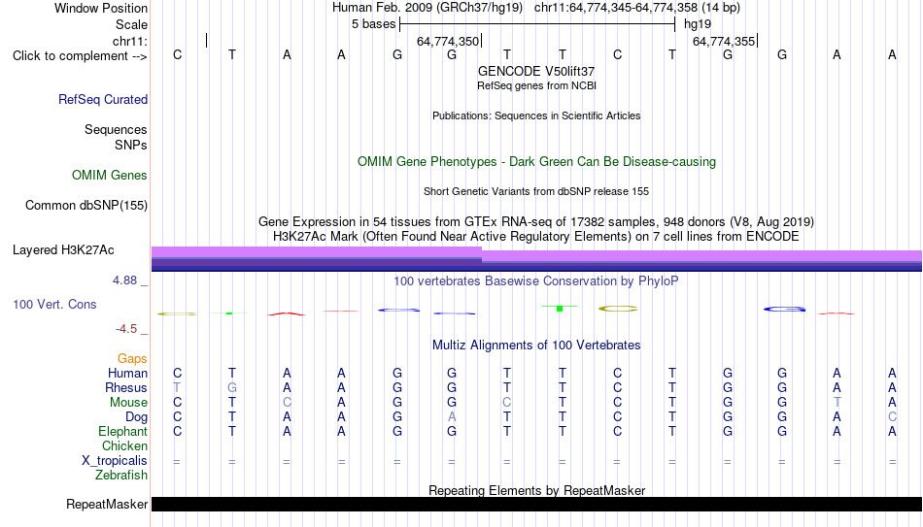Click the chr11: ruler label
923x527 pixels.
point(129,41)
